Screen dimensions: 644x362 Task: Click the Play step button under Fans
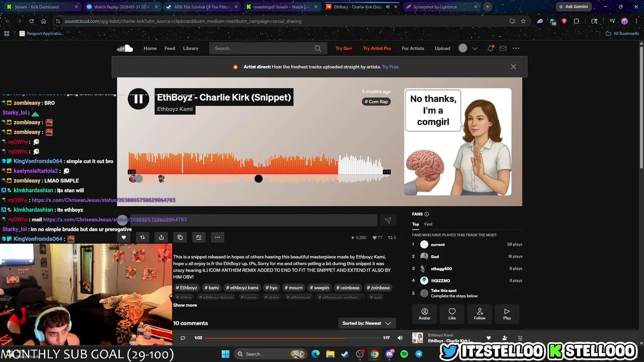click(x=507, y=314)
